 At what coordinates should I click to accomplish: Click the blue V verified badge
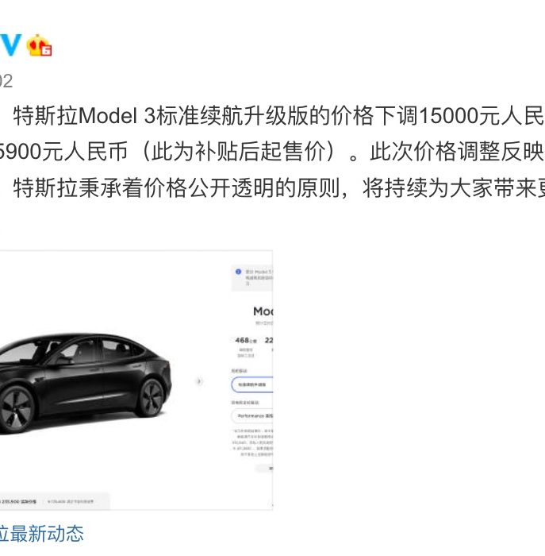(10, 44)
